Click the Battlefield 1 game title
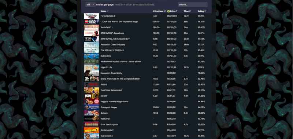The image size is (293, 139). [x=107, y=28]
